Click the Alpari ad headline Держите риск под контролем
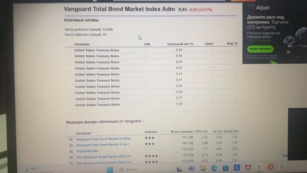The image size is (307, 173). tap(265, 20)
